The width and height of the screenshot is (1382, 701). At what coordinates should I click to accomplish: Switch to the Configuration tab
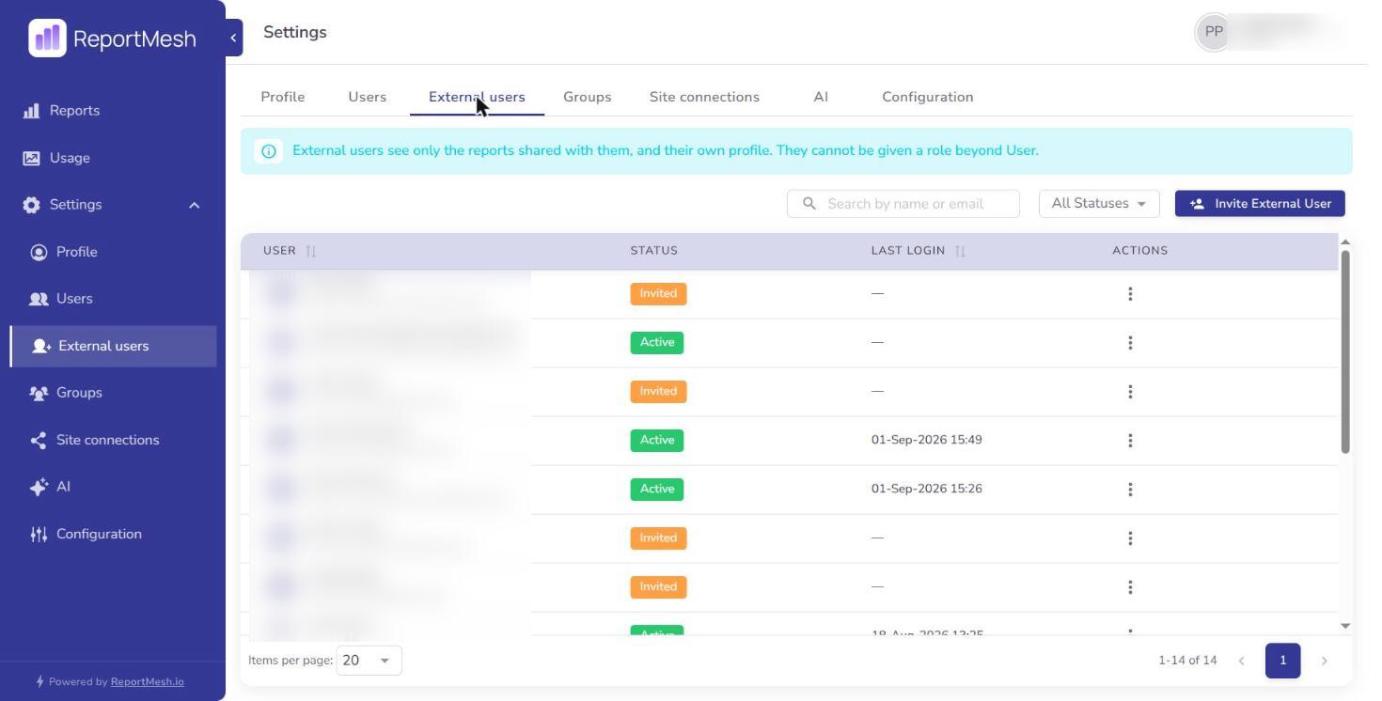pos(928,97)
